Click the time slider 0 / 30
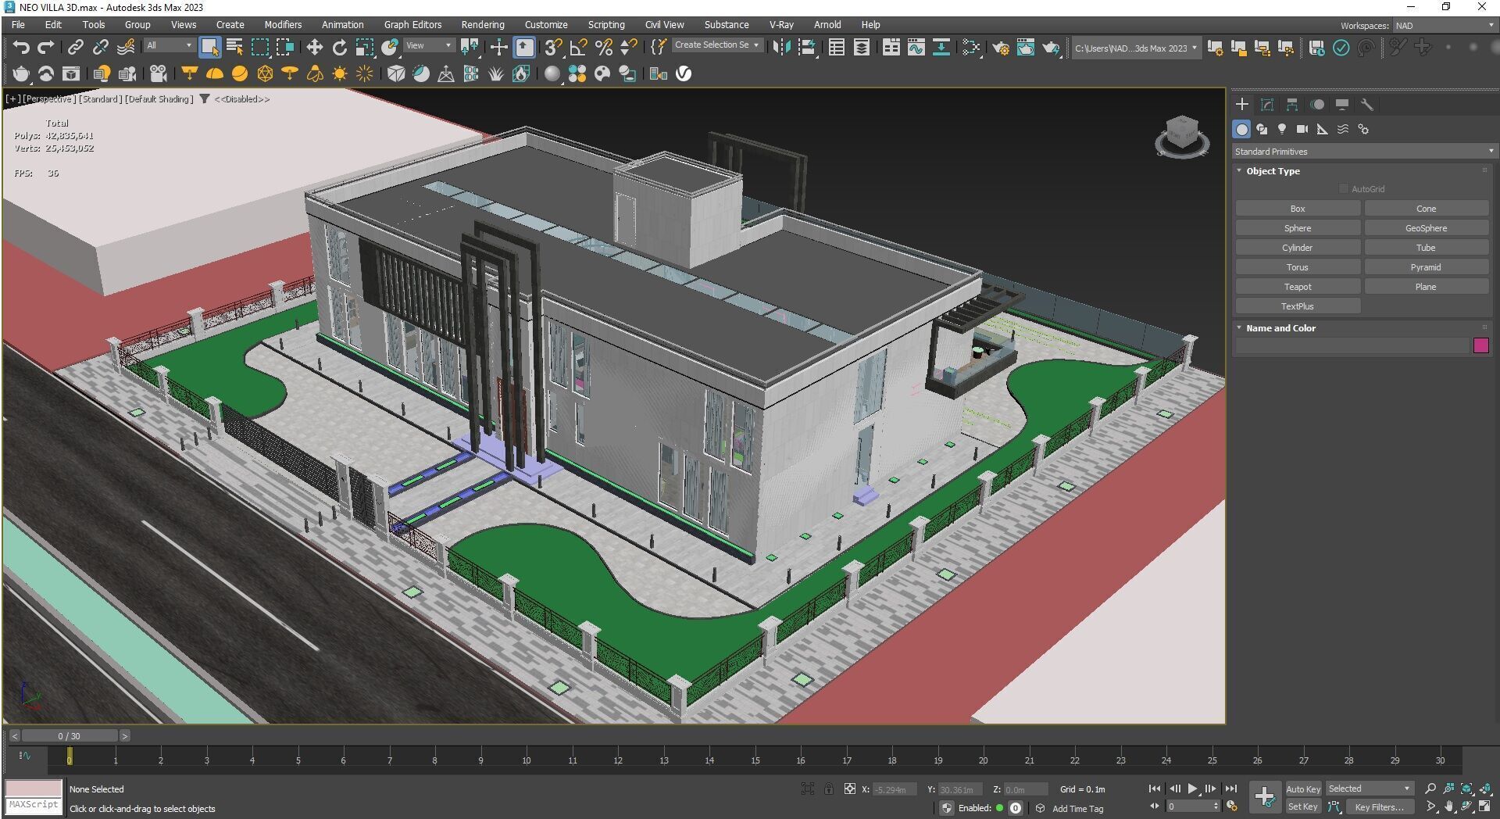The image size is (1500, 819). point(69,735)
